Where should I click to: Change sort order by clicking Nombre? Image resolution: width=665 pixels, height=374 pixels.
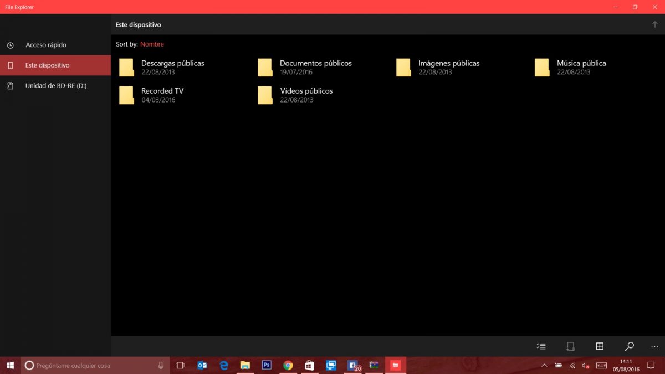152,44
